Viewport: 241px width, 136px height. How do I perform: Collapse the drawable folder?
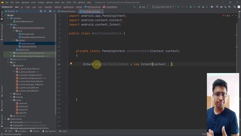(11, 65)
